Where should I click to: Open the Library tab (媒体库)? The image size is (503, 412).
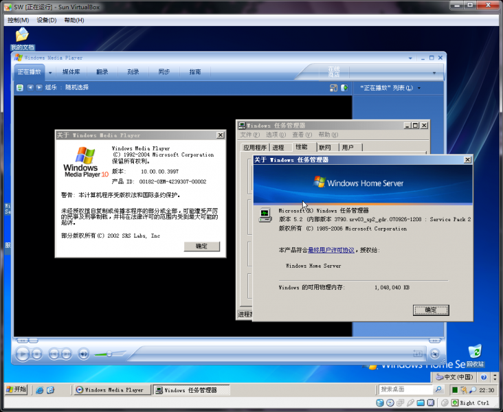coord(71,72)
